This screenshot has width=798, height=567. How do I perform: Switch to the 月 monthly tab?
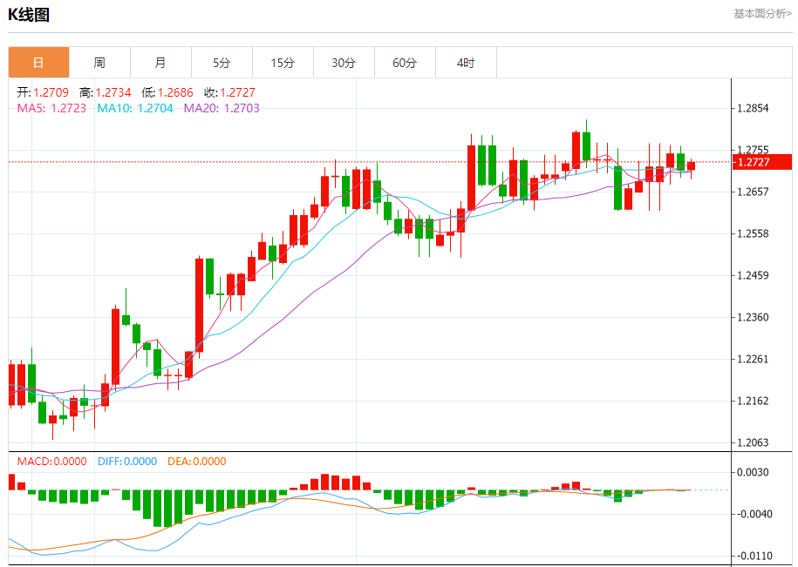[160, 63]
